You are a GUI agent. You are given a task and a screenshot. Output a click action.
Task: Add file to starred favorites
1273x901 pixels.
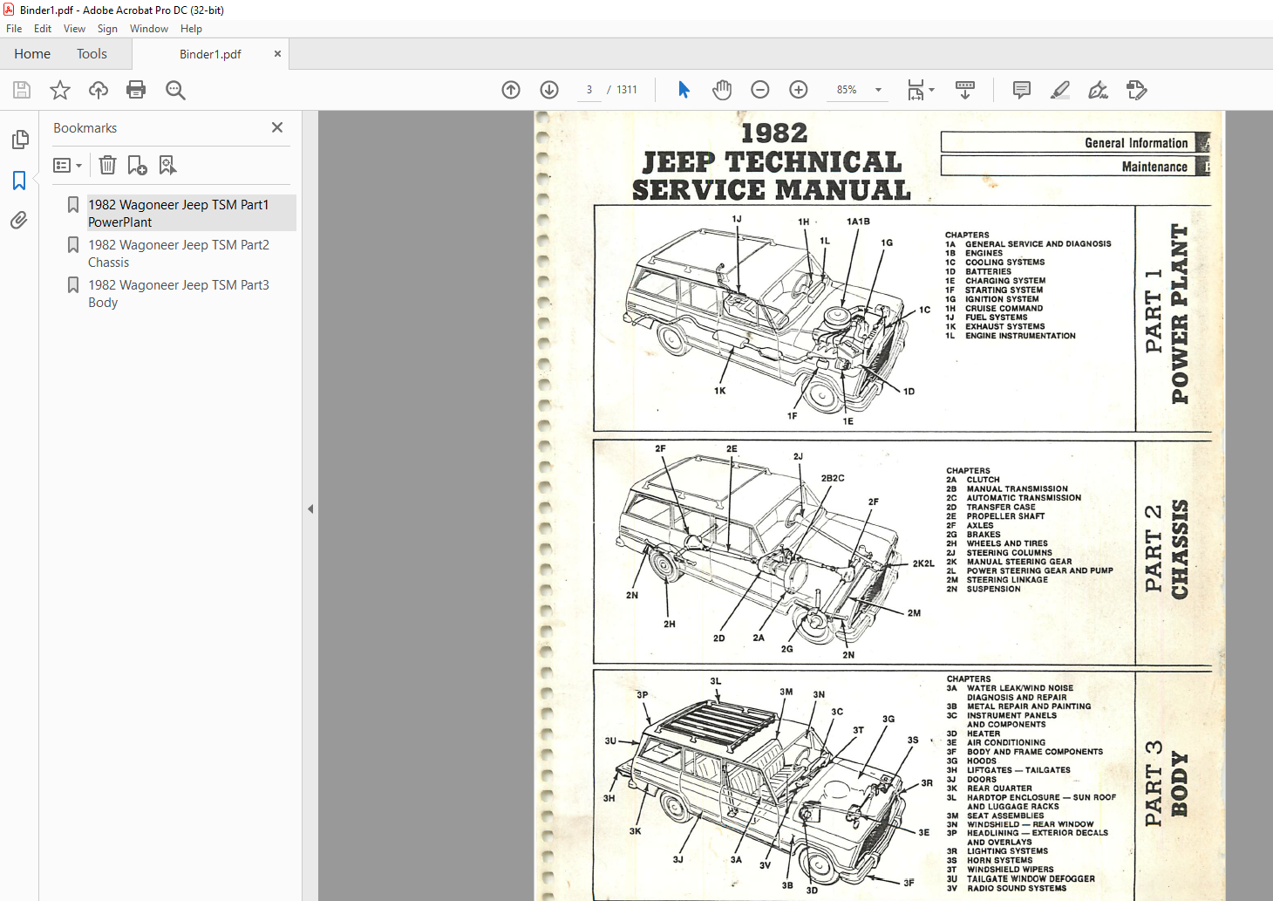(x=60, y=90)
